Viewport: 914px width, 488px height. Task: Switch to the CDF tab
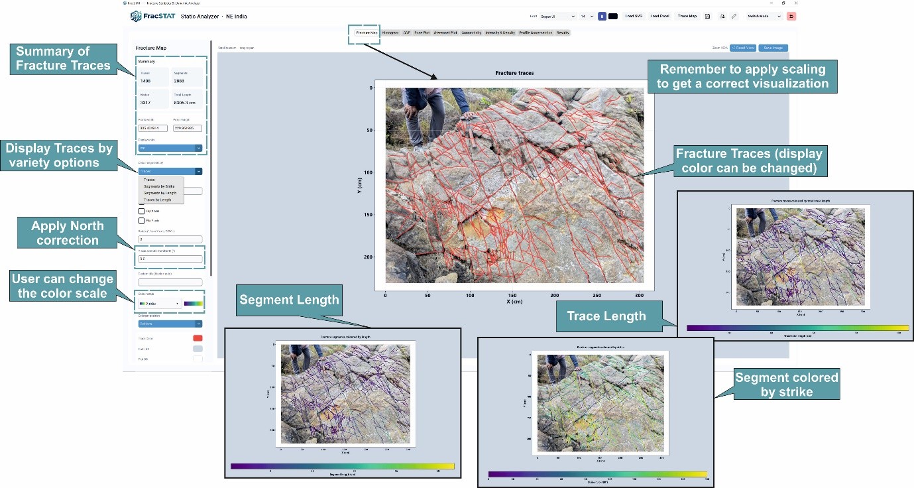click(406, 32)
